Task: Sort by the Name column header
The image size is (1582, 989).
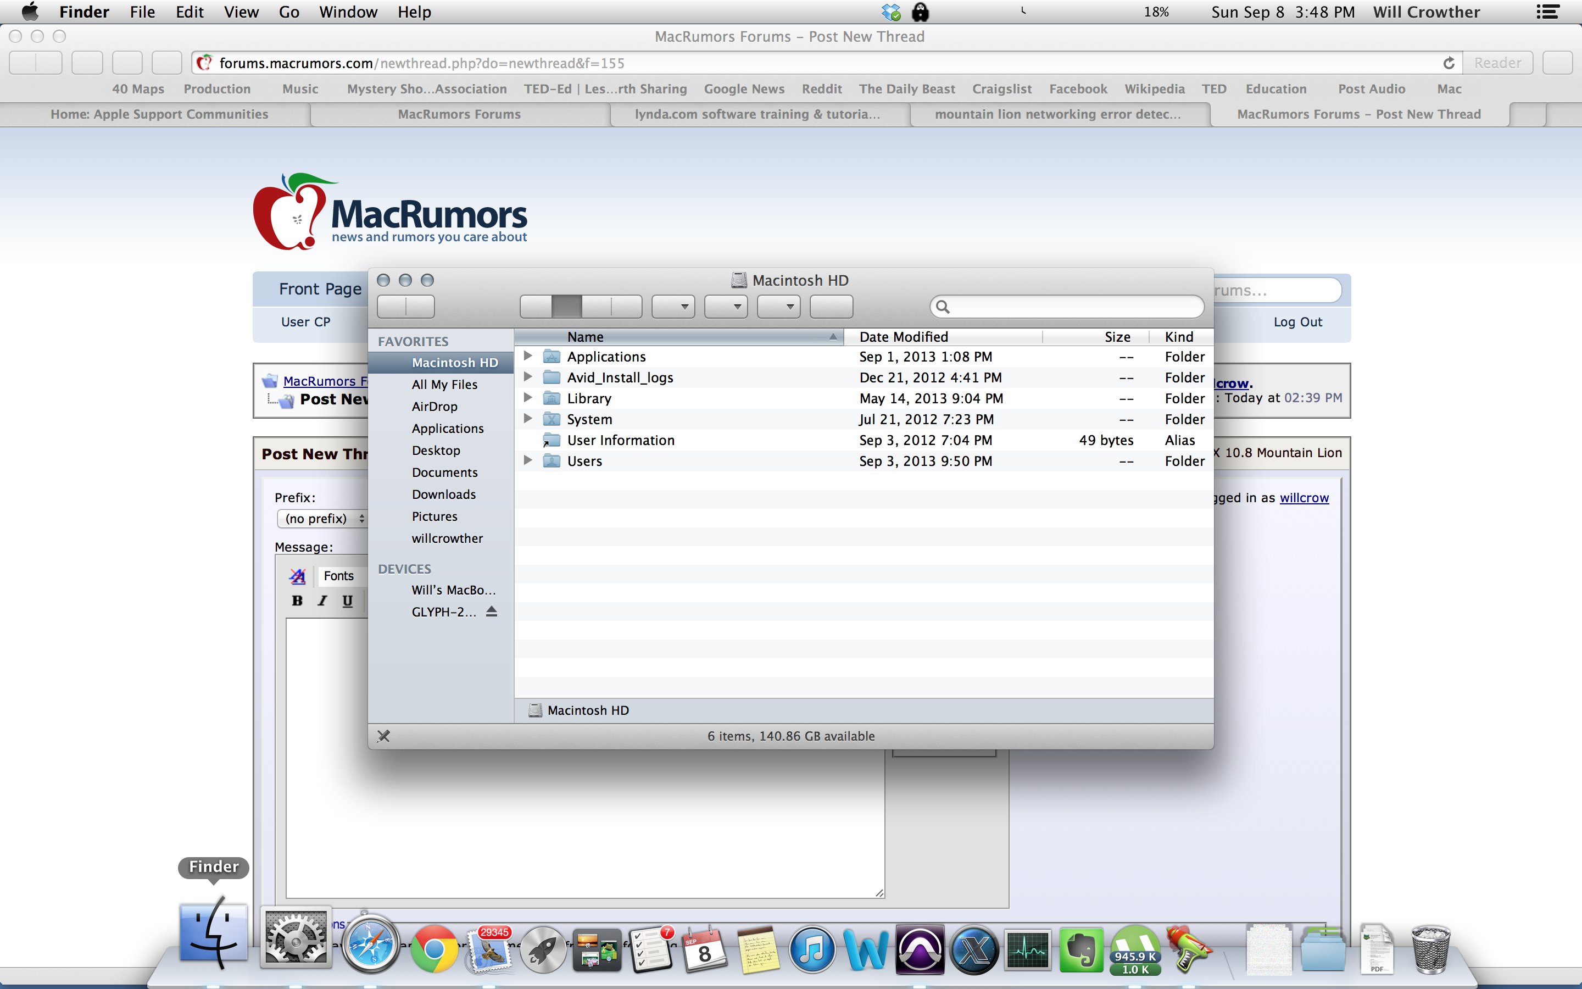Action: (678, 337)
